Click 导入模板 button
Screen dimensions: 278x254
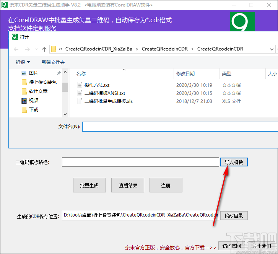pos(234,162)
